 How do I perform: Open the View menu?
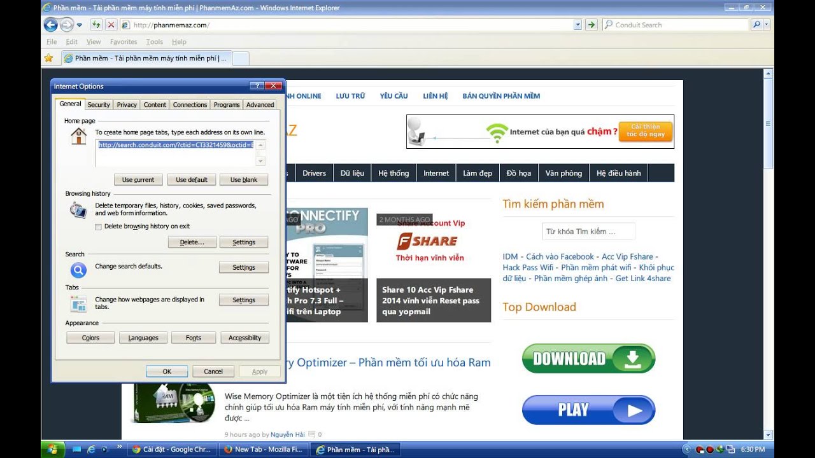[94, 42]
